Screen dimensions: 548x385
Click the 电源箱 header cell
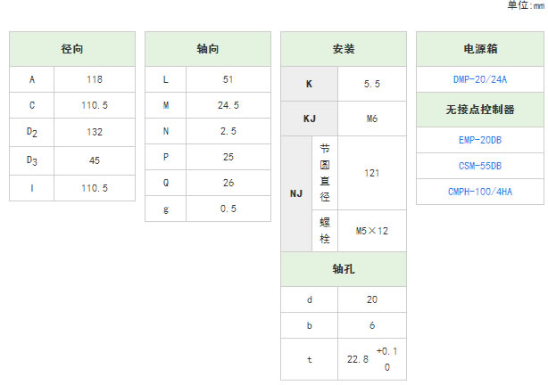pos(480,49)
